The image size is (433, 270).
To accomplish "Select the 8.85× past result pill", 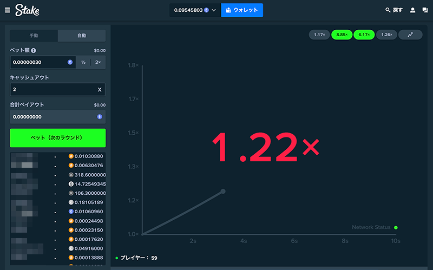I will [342, 35].
